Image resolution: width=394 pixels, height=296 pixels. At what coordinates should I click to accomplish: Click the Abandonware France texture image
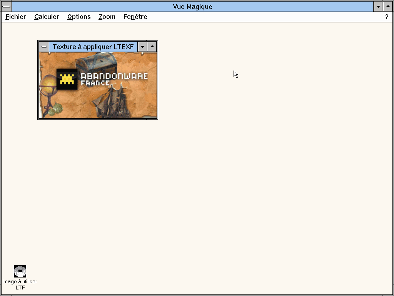(98, 85)
